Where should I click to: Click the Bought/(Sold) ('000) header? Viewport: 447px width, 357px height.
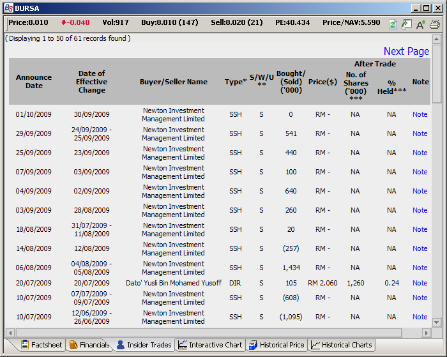(x=291, y=82)
